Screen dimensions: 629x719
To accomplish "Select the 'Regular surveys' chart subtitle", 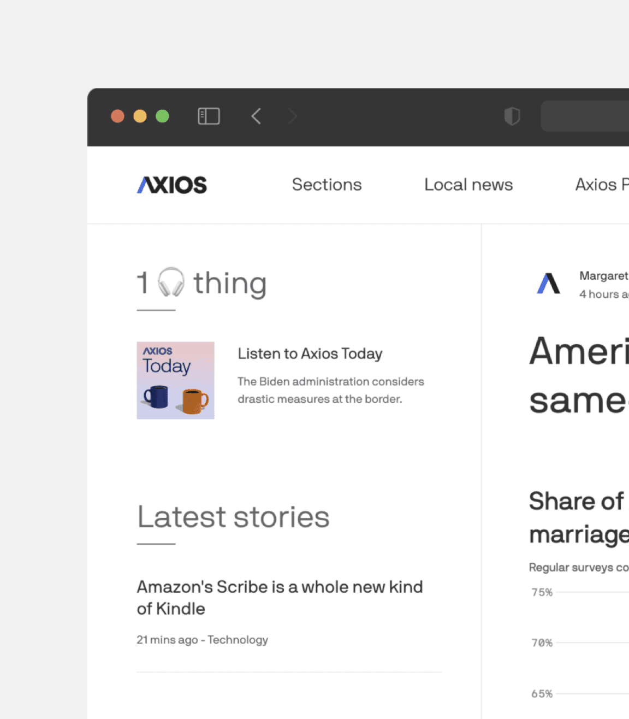I will click(x=579, y=568).
